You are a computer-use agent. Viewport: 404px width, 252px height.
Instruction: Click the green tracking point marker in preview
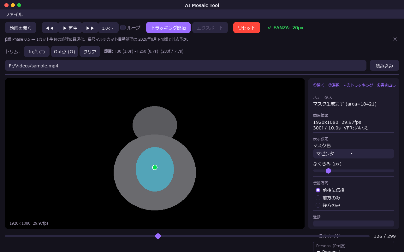tap(155, 167)
